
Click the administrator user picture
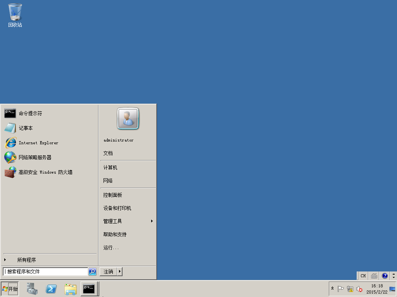coord(128,118)
